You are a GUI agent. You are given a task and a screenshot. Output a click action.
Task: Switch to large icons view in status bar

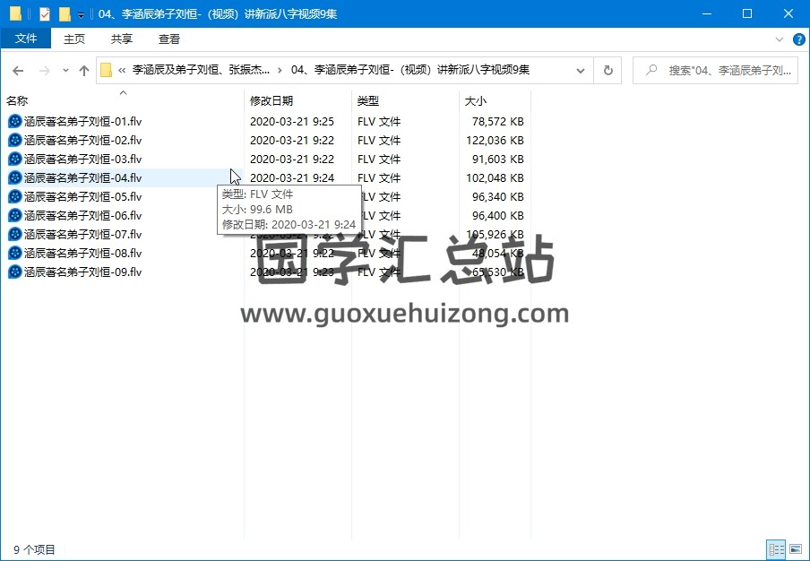[796, 549]
